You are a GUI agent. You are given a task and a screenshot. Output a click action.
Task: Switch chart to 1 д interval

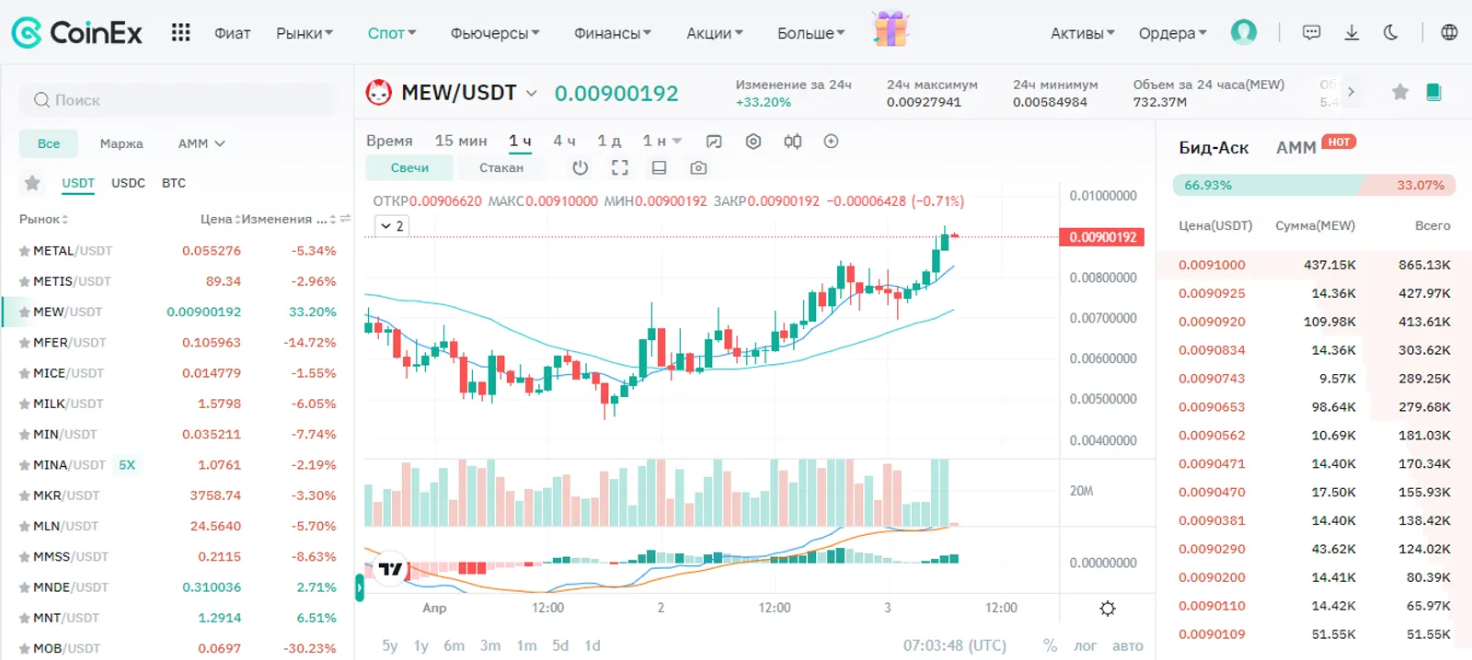(609, 141)
